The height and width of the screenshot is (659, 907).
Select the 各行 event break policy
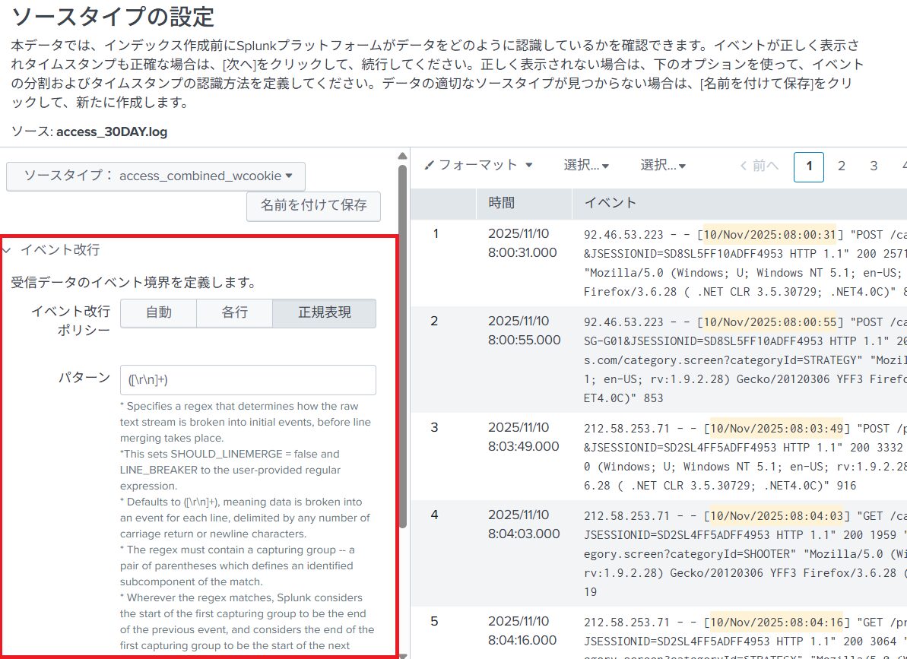click(234, 313)
